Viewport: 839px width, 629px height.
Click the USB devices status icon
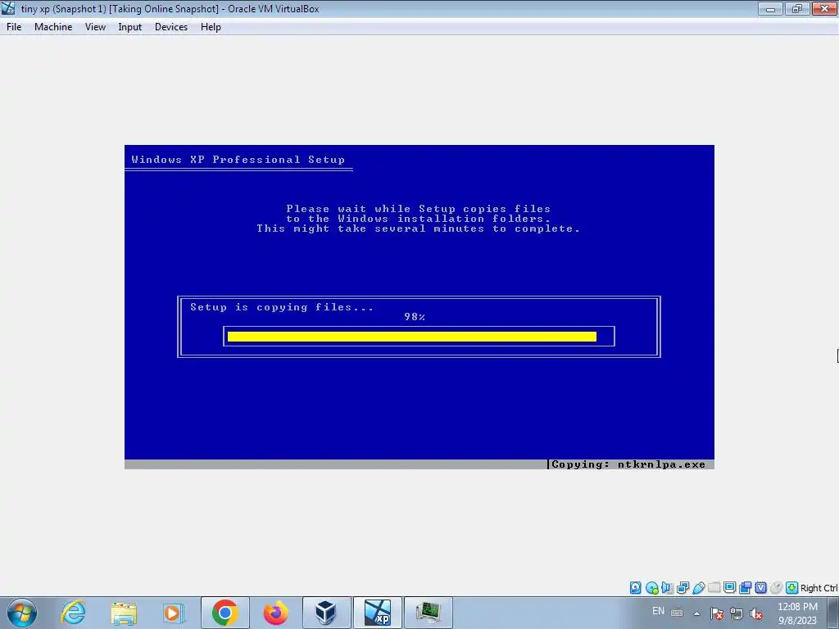pos(698,588)
